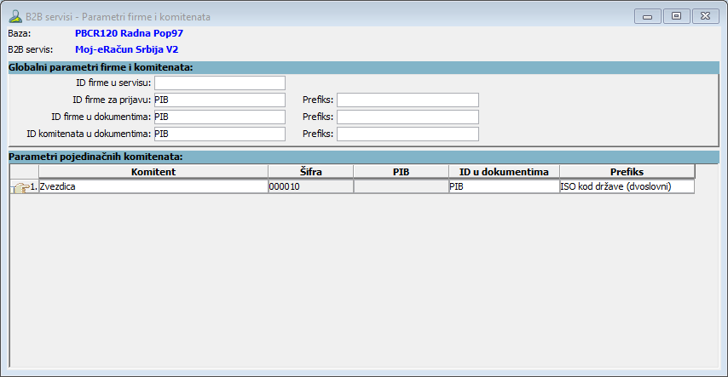This screenshot has width=728, height=377.
Task: Select the Zvezdica komitent cell
Action: [153, 186]
